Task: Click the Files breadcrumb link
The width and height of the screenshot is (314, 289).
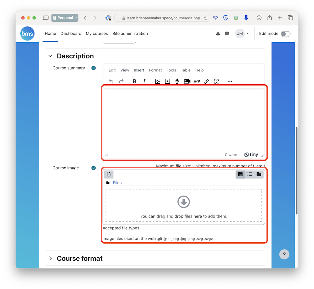Action: [x=117, y=183]
